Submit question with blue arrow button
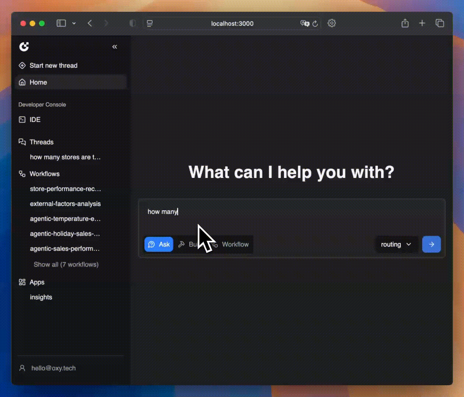Screen dimensions: 464x397 pos(431,244)
